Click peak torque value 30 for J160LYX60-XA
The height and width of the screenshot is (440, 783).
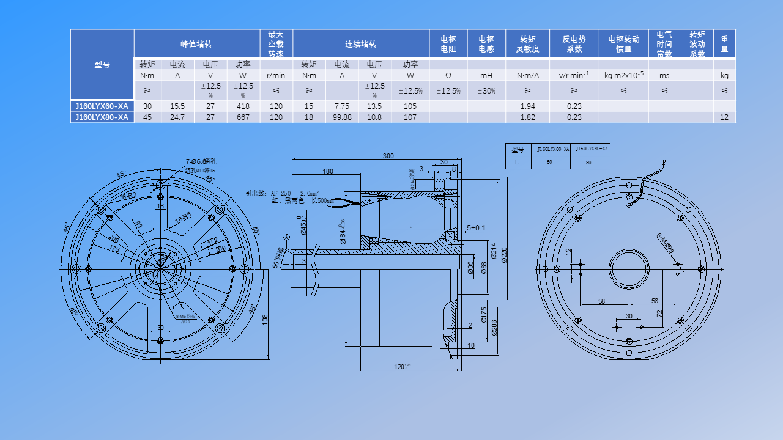(x=147, y=106)
